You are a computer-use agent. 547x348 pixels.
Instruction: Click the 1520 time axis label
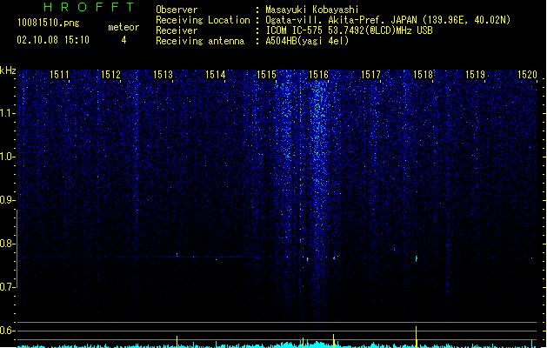click(527, 75)
